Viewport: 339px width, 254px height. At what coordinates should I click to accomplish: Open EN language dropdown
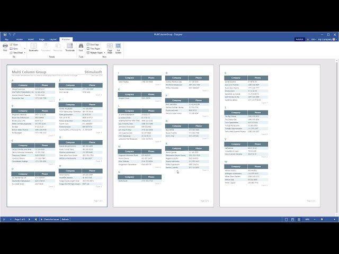point(314,39)
